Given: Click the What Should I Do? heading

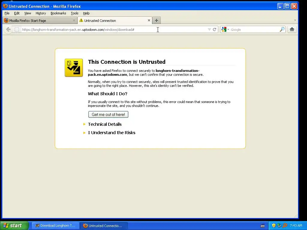Looking at the screenshot, I should click(x=108, y=94).
